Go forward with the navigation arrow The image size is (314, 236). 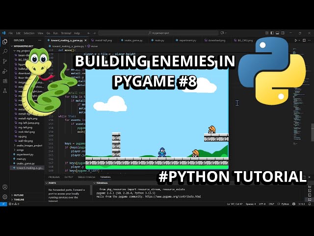click(x=94, y=33)
